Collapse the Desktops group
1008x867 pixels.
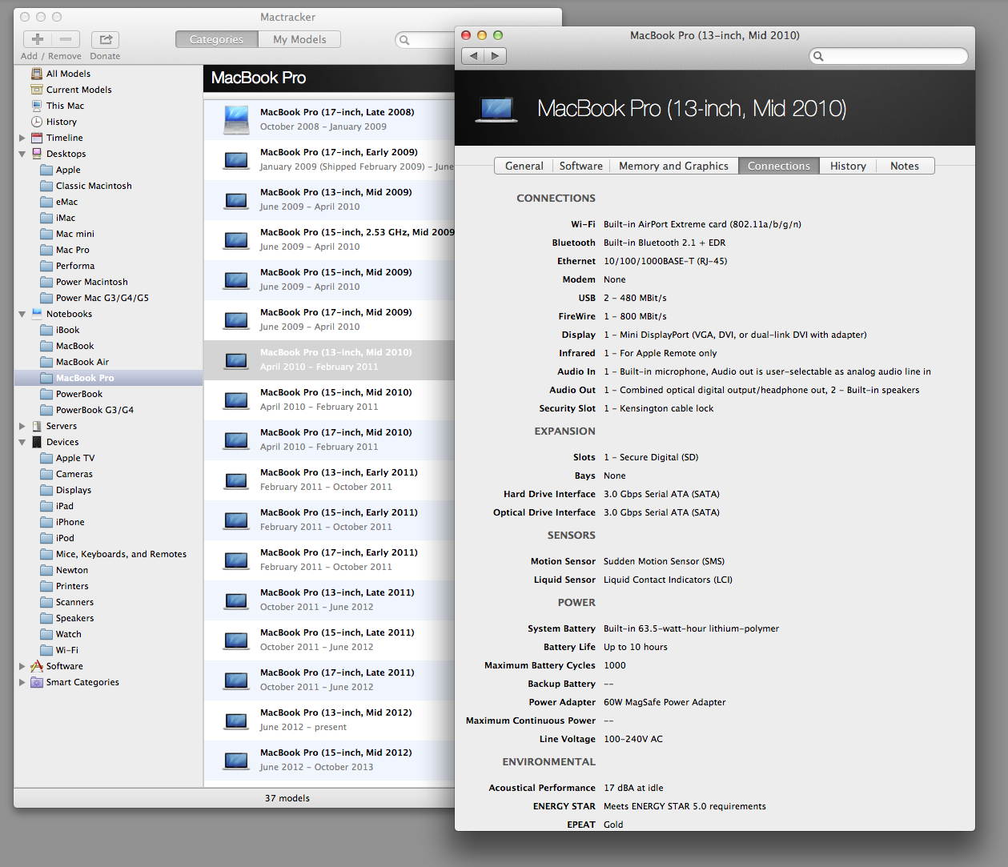(22, 154)
